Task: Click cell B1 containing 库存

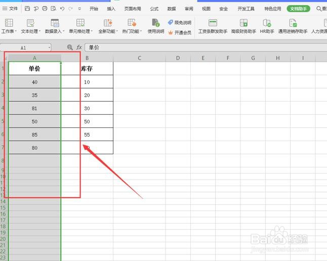Action: pyautogui.click(x=87, y=68)
